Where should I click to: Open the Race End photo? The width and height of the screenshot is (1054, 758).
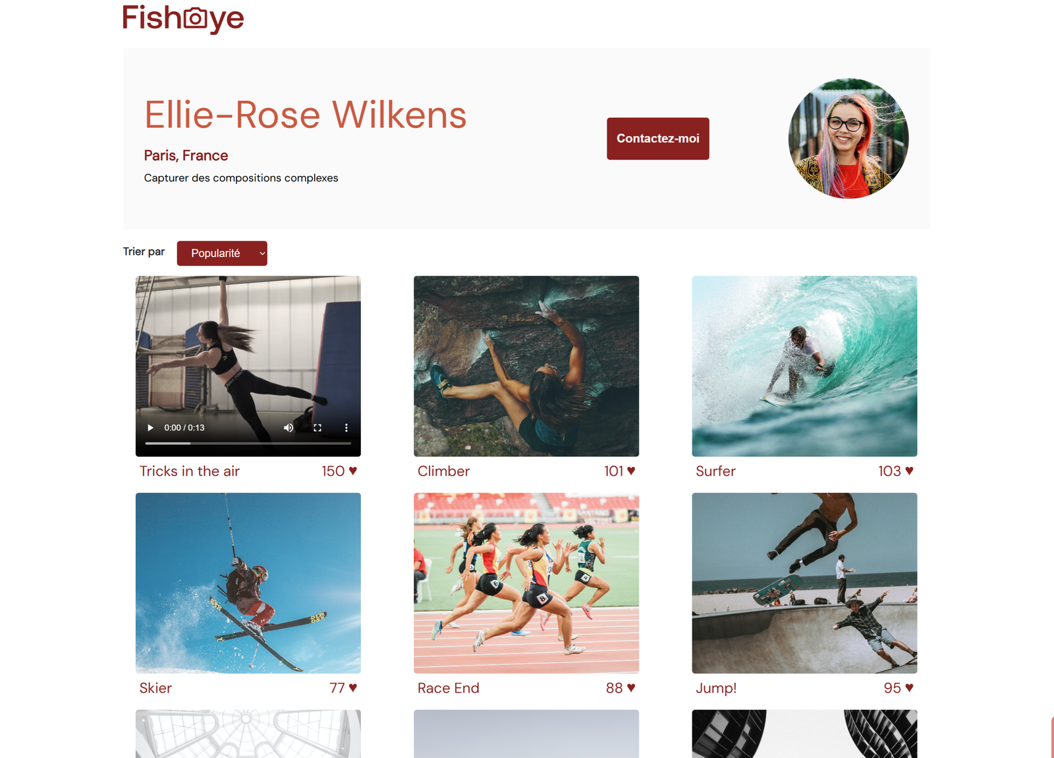(526, 583)
